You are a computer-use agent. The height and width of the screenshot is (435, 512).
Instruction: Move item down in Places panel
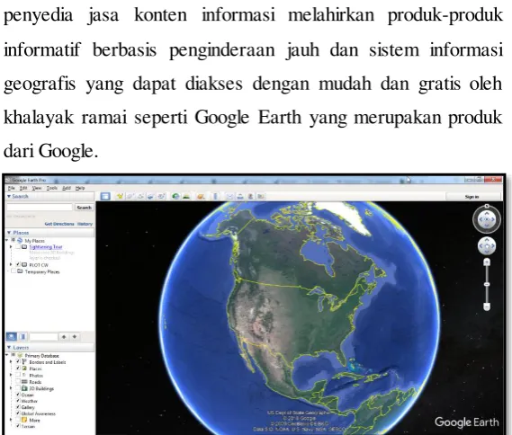tap(75, 336)
